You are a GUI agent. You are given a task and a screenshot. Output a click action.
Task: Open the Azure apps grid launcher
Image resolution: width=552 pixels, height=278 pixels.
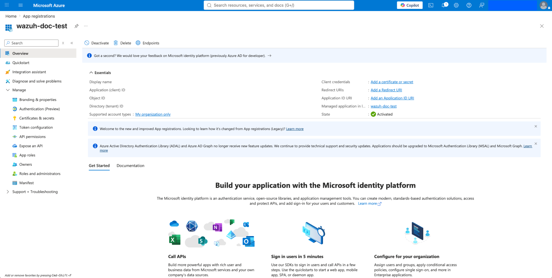[7, 5]
